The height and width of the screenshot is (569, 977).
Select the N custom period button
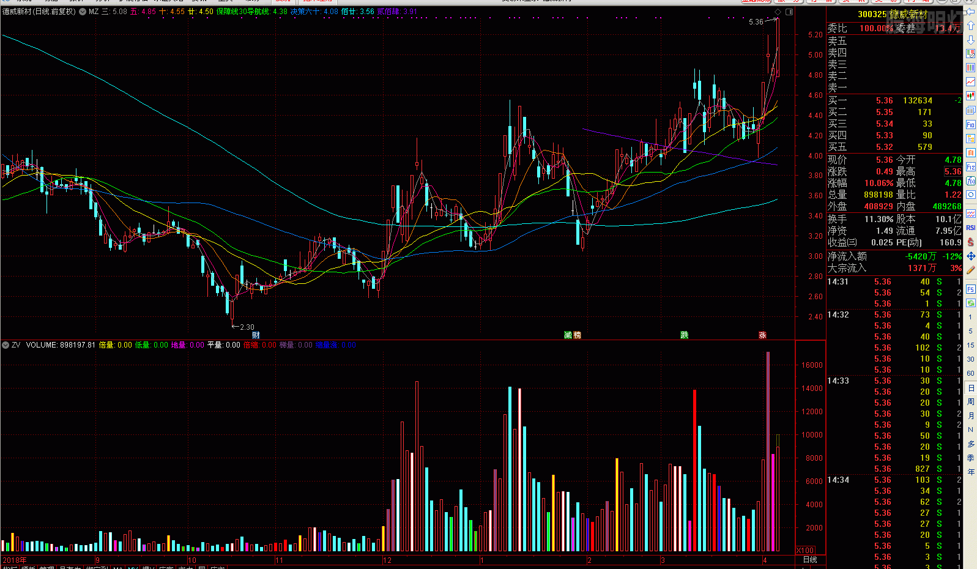click(x=970, y=430)
